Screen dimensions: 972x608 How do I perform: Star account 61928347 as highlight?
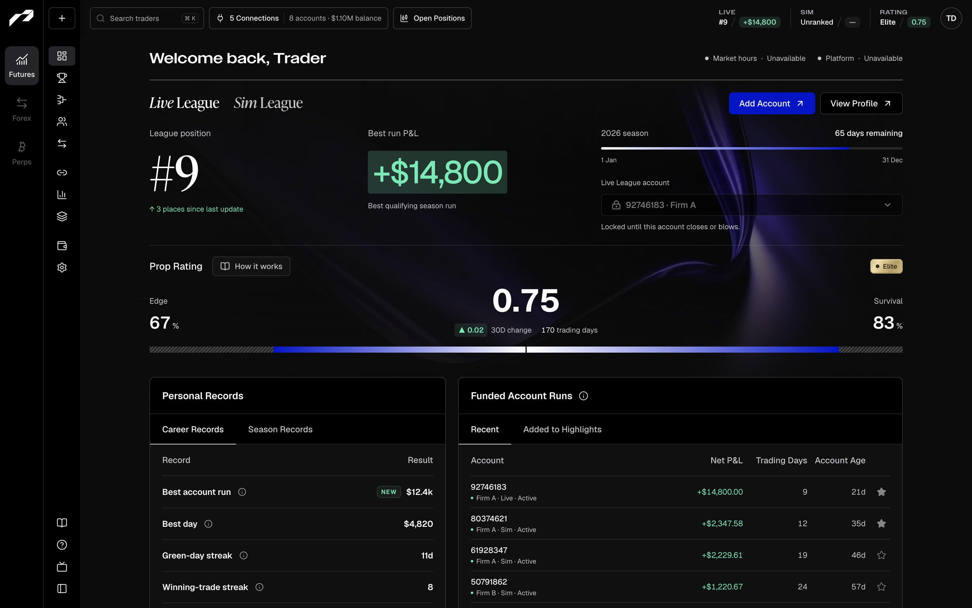point(881,555)
